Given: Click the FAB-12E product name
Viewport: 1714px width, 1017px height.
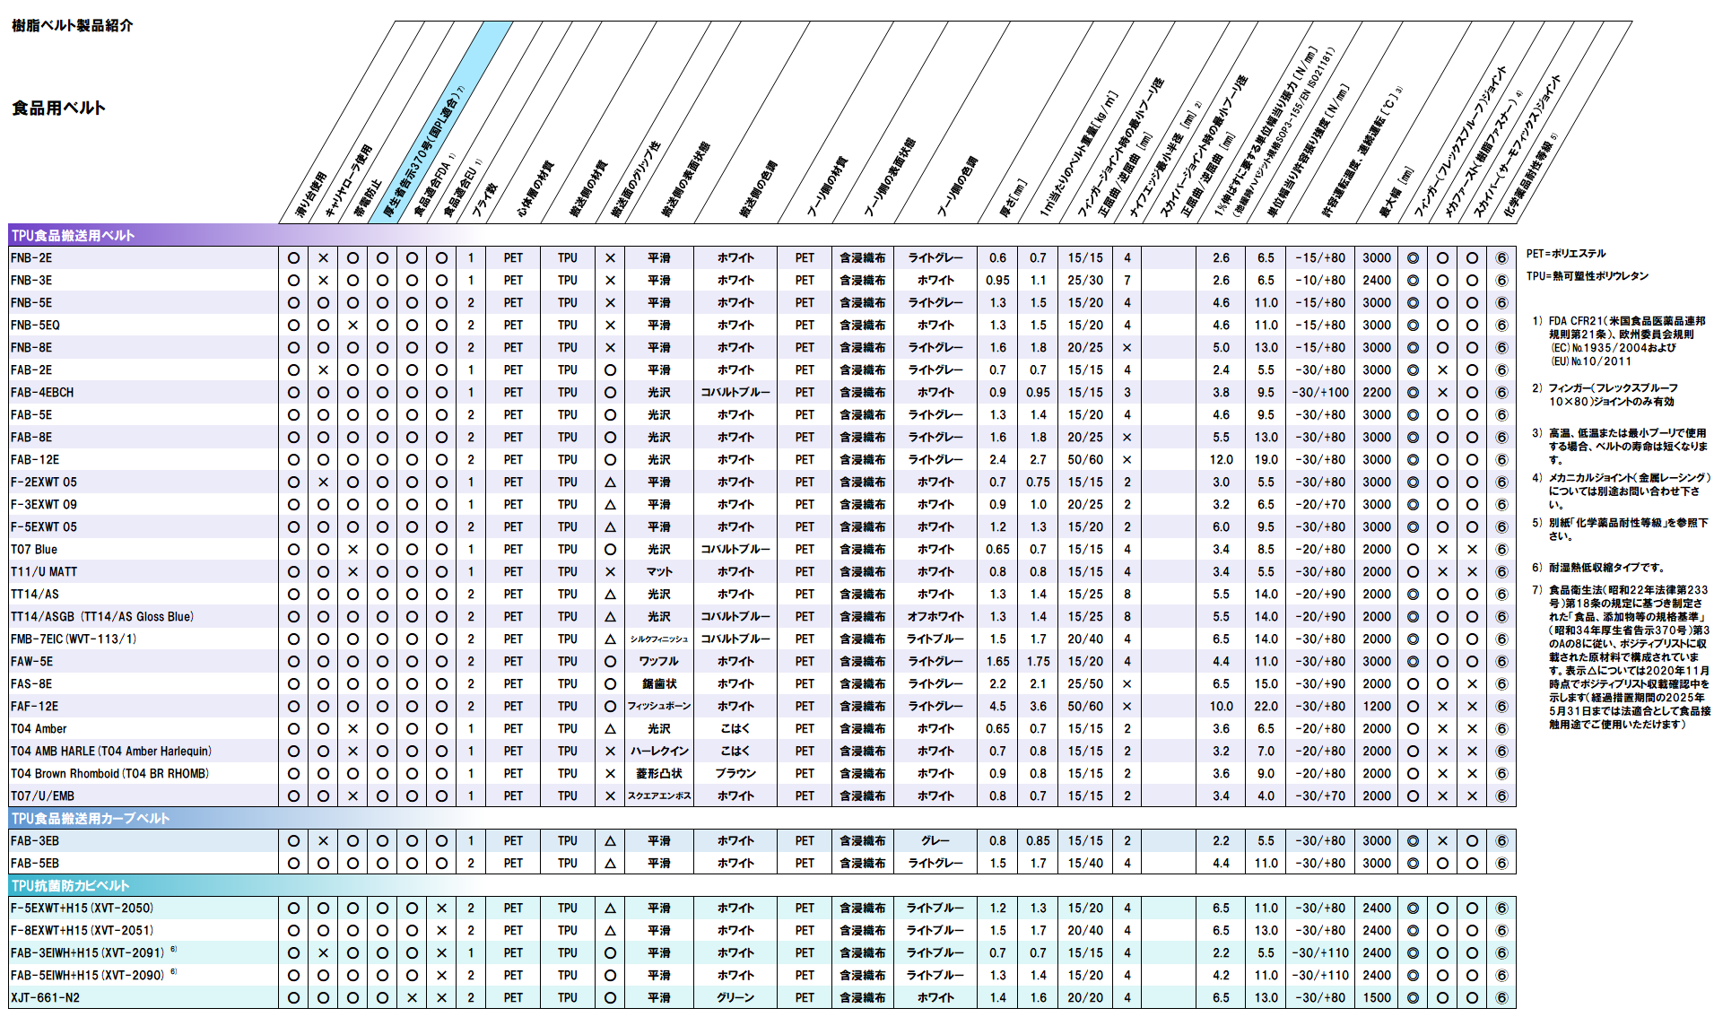Looking at the screenshot, I should click(35, 460).
